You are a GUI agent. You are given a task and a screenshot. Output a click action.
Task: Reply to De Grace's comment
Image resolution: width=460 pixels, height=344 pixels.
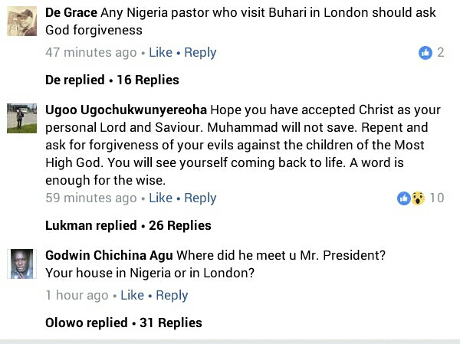point(200,53)
